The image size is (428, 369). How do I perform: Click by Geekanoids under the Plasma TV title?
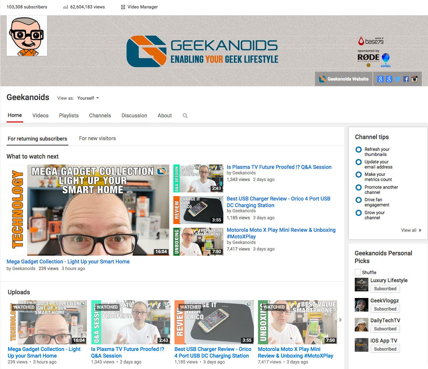[241, 173]
